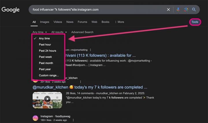Choose Past 24 hours filter

pos(47,51)
